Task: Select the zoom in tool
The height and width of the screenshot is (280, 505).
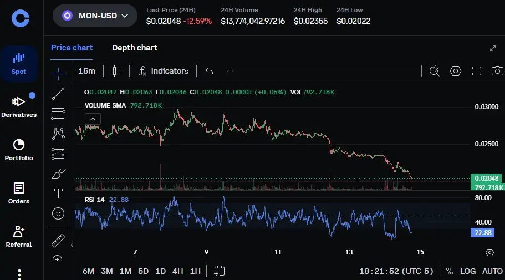Action: [57, 258]
